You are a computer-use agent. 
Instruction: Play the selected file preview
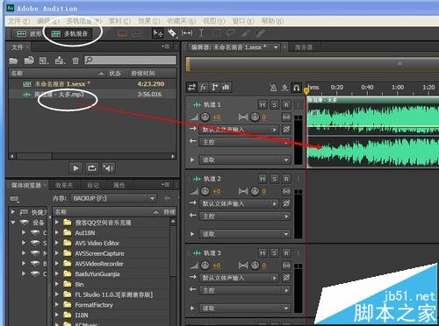click(76, 168)
